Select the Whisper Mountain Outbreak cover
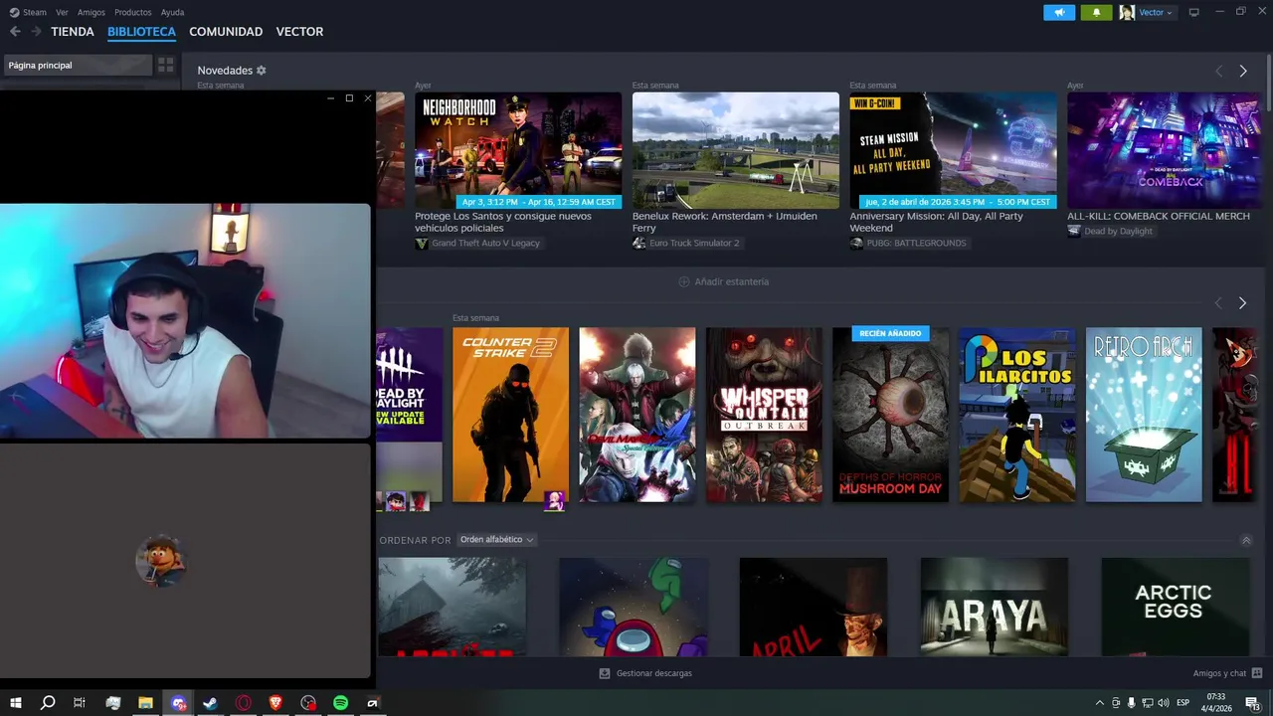Image resolution: width=1273 pixels, height=716 pixels. 764,415
